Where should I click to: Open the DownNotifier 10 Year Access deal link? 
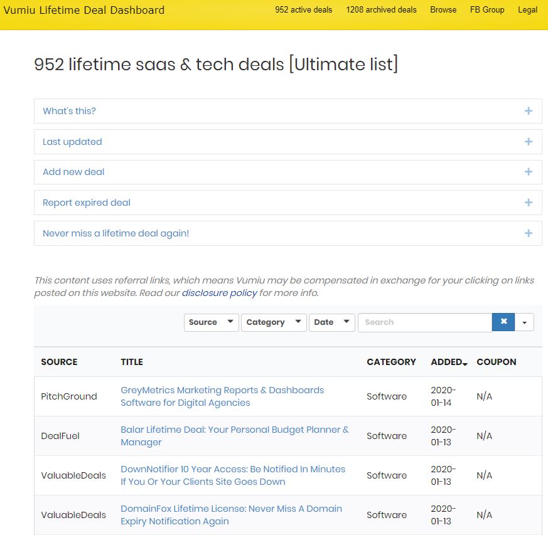[233, 475]
